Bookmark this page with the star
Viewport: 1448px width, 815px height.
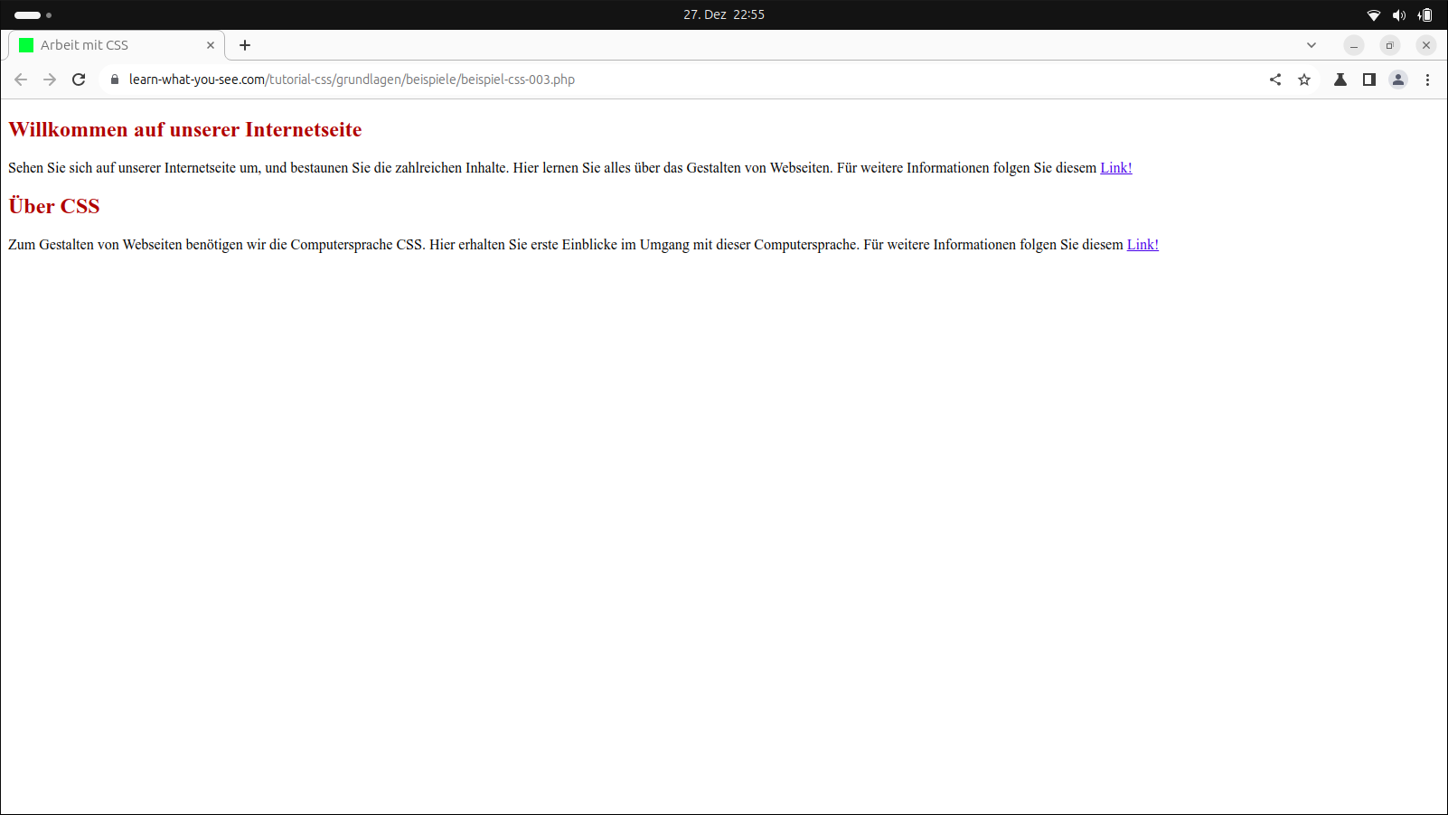click(1304, 80)
